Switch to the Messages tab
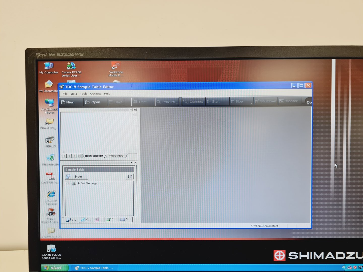 [x=115, y=155]
